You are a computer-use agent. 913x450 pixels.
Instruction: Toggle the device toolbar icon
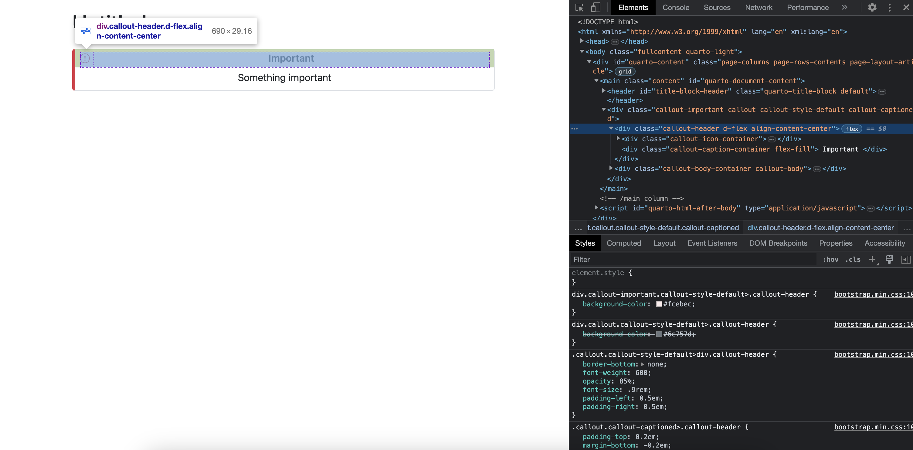(x=596, y=8)
